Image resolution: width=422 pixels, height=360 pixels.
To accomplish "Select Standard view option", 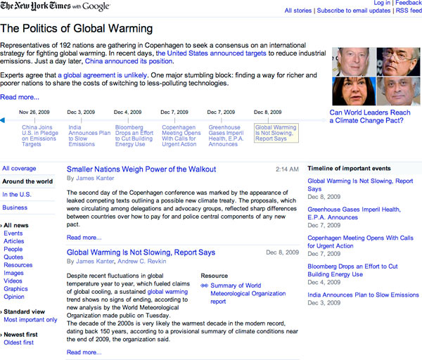I will 24,311.
